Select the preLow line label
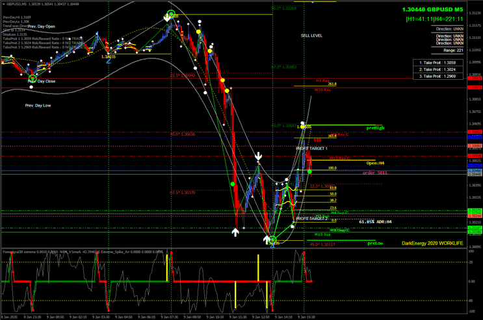This screenshot has height=320, width=483. (x=375, y=243)
